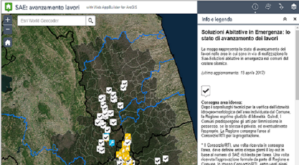Click the Web AppBuilder for ArcGIS subtitle
299x165 pixels.
[111, 7]
